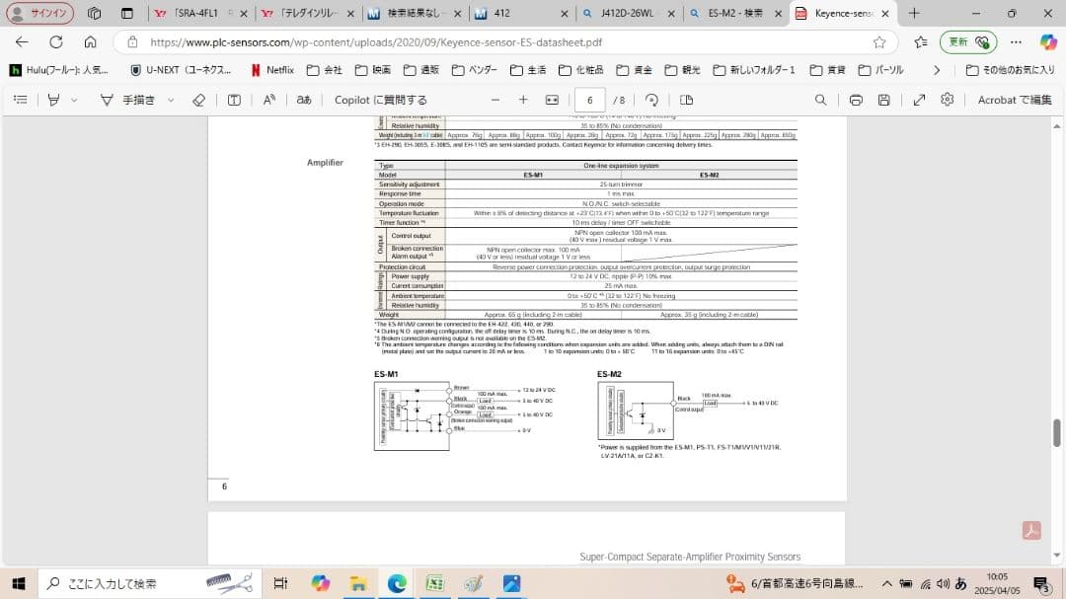Open the Netflix bookmark
Viewport: 1066px width, 599px height.
pyautogui.click(x=272, y=70)
